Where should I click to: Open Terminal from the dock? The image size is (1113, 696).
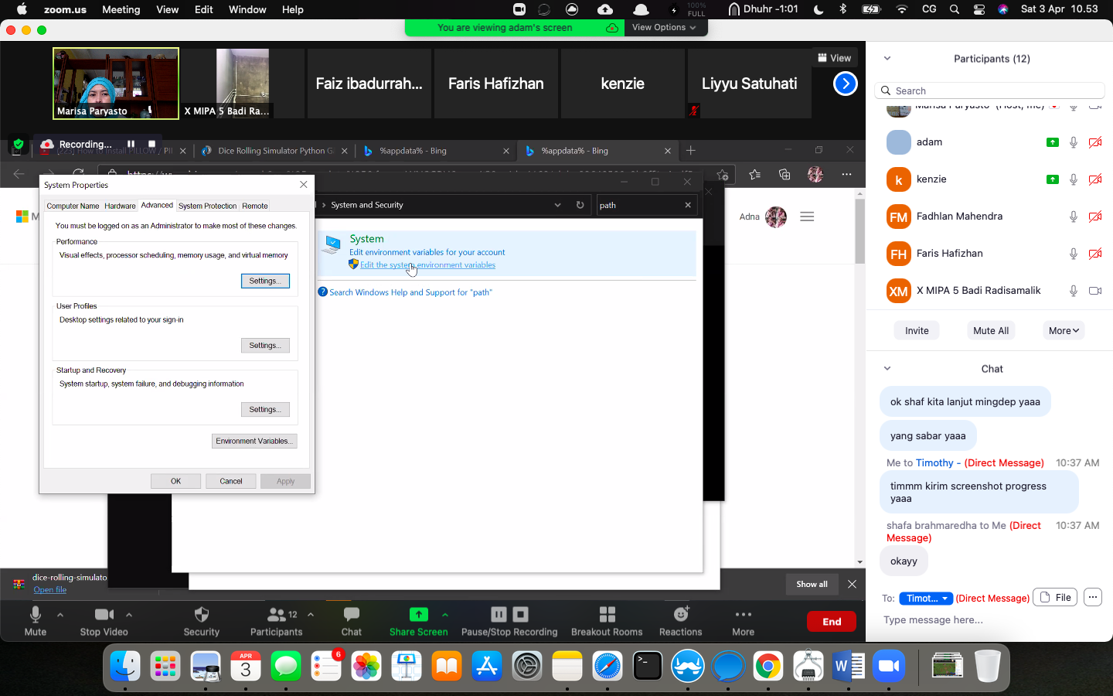(x=648, y=667)
